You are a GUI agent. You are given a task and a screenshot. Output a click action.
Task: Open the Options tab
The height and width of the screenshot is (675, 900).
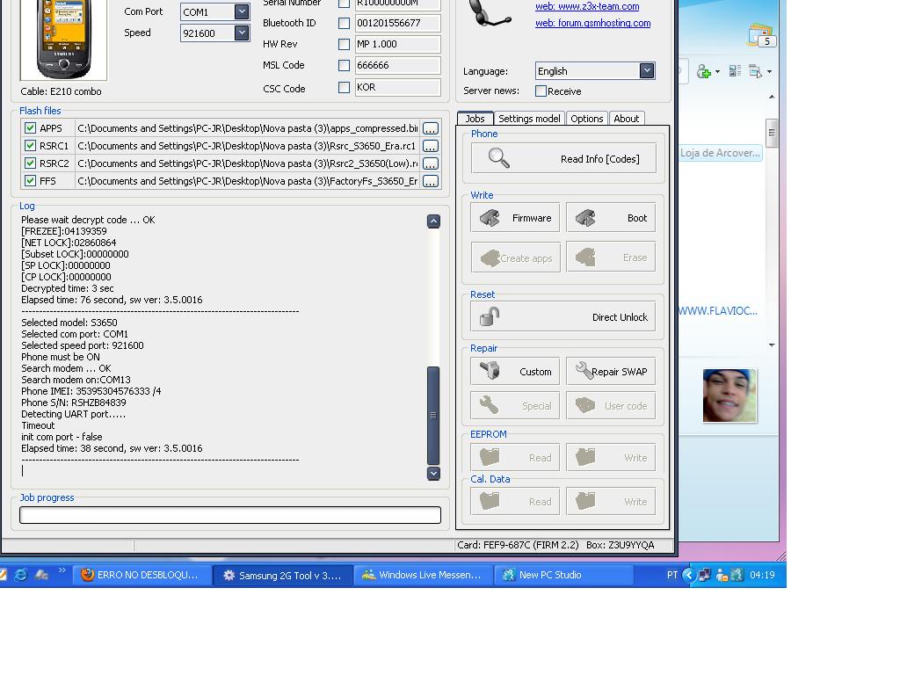(x=586, y=119)
